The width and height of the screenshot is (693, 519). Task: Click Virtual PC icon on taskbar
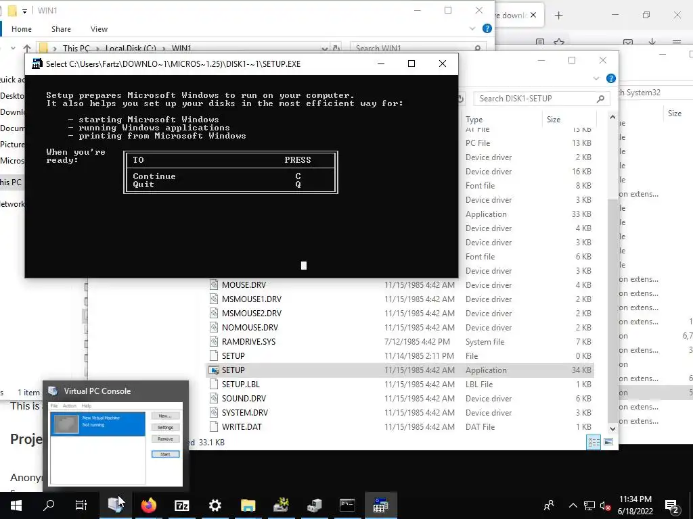click(x=115, y=505)
